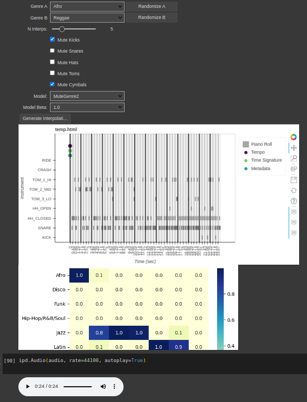Activate the Box Zoom tool

point(294,158)
